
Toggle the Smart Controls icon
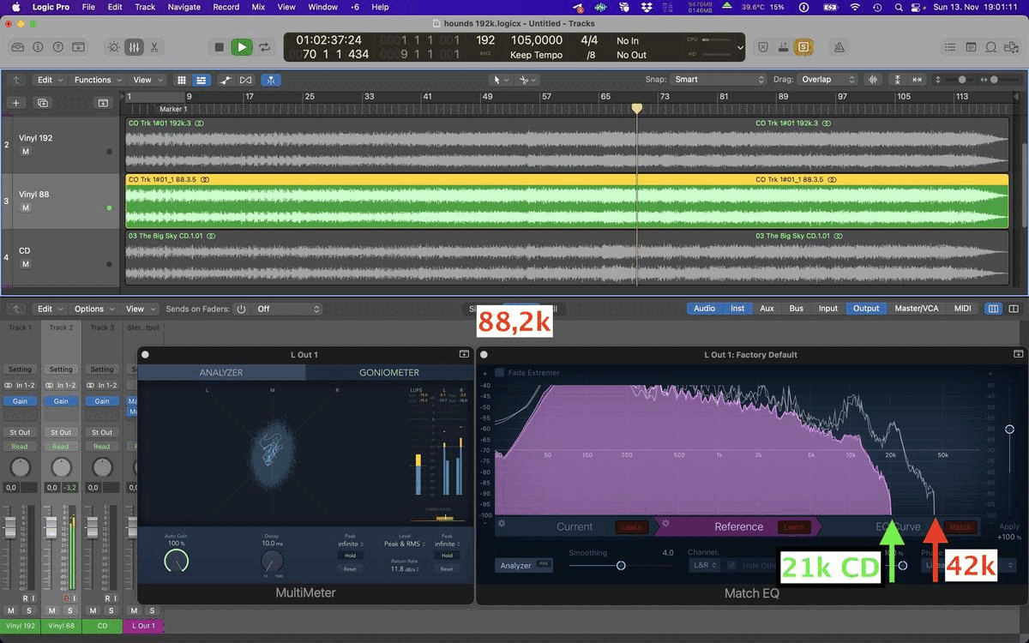click(x=114, y=47)
